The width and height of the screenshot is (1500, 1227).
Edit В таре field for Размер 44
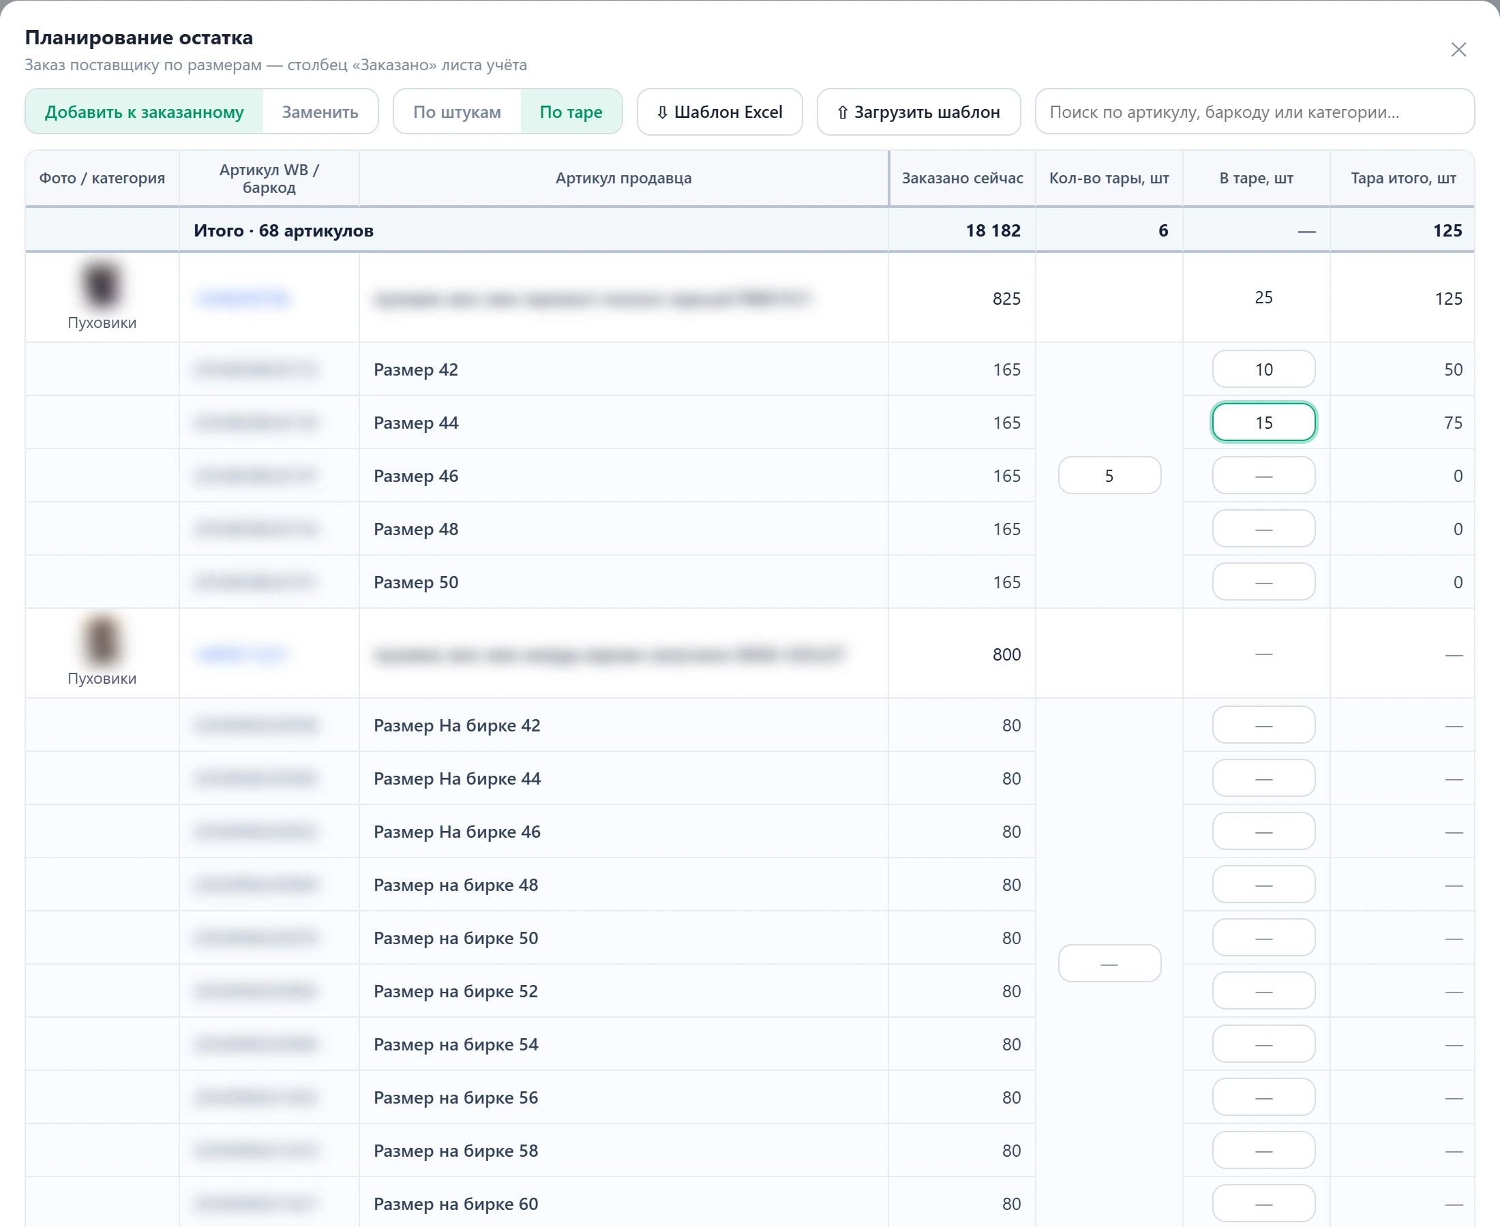tap(1263, 422)
